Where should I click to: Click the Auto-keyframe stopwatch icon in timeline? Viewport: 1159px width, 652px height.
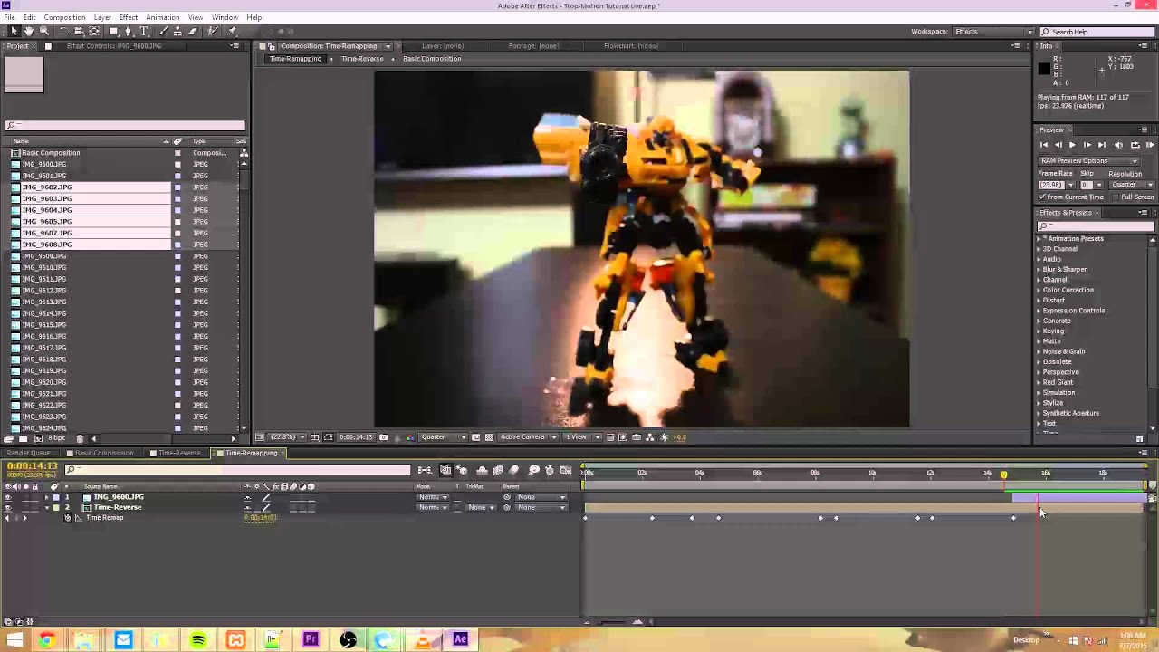point(550,470)
